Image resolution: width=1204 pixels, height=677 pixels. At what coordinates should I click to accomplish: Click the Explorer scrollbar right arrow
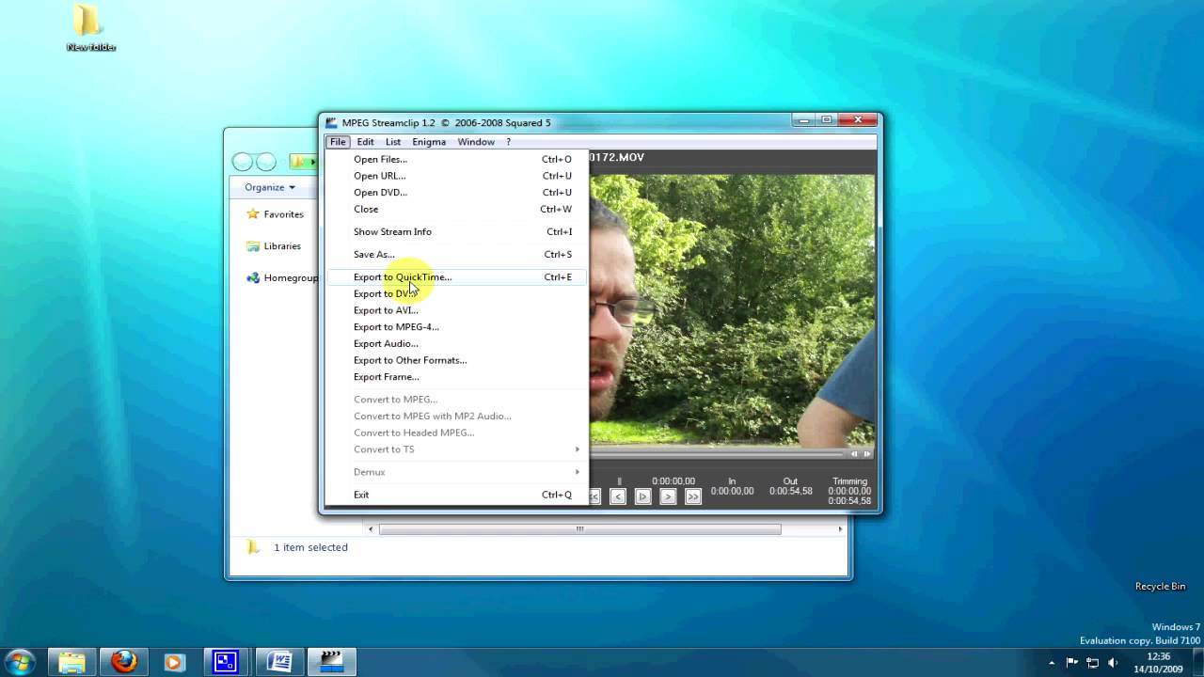pos(840,529)
